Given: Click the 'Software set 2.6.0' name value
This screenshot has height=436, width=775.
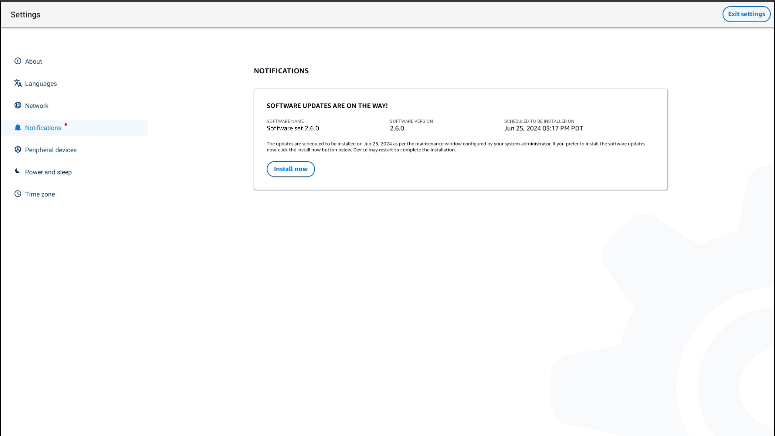Looking at the screenshot, I should 293,128.
